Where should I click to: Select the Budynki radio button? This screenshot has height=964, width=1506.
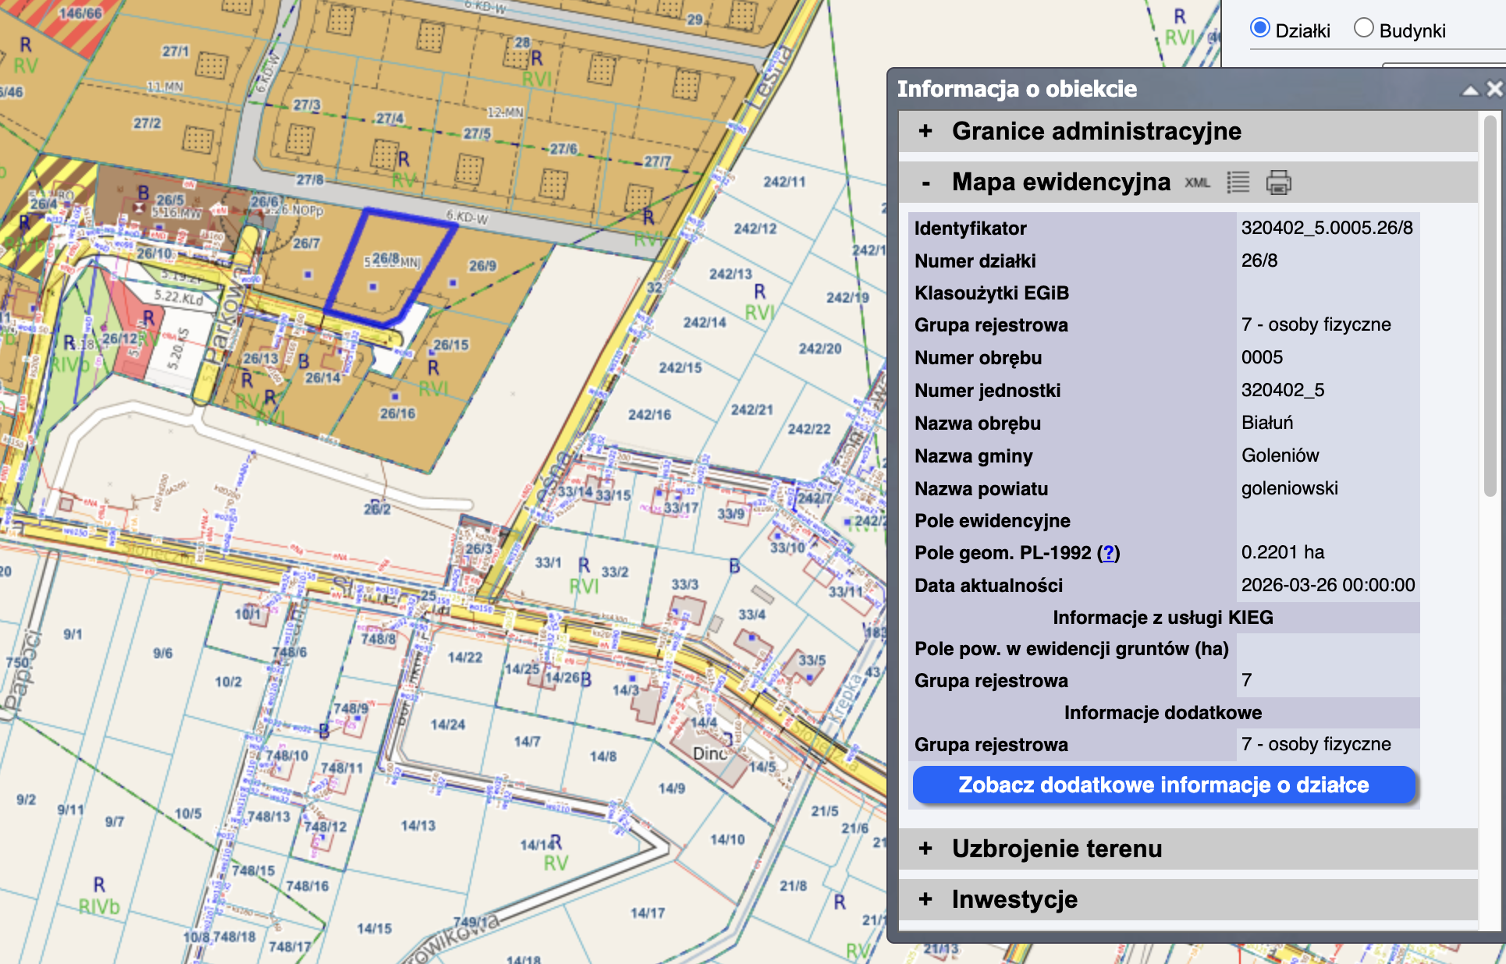coord(1363,28)
